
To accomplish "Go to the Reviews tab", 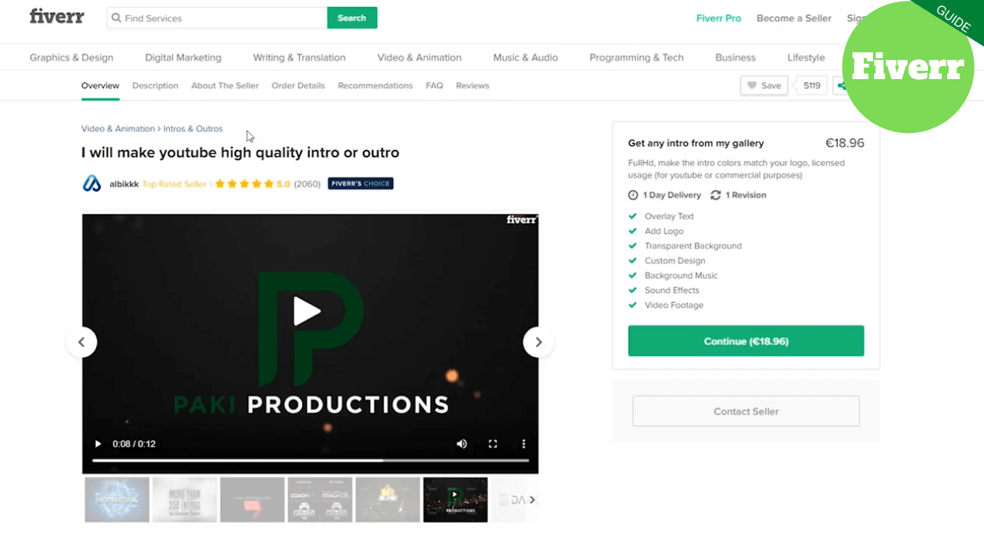I will pyautogui.click(x=473, y=85).
